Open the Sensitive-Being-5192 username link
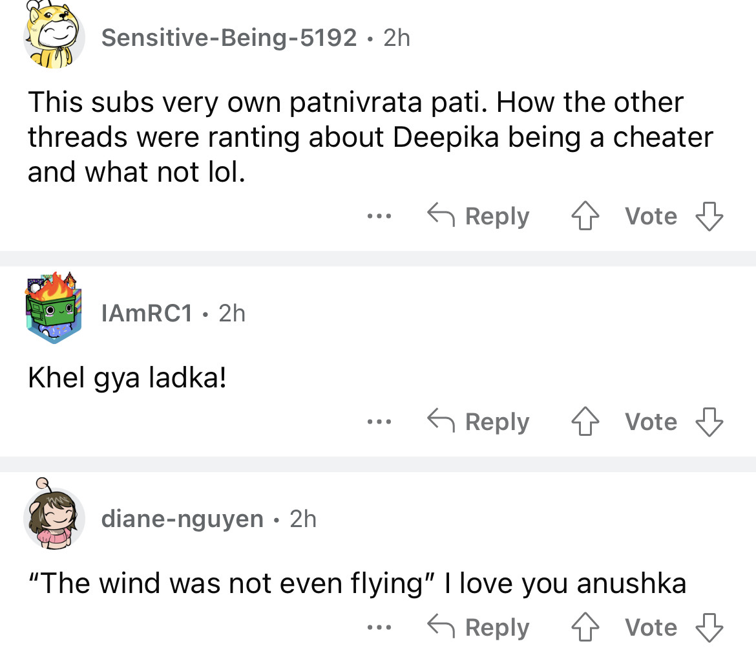Viewport: 756px width, 648px height. pos(229,38)
